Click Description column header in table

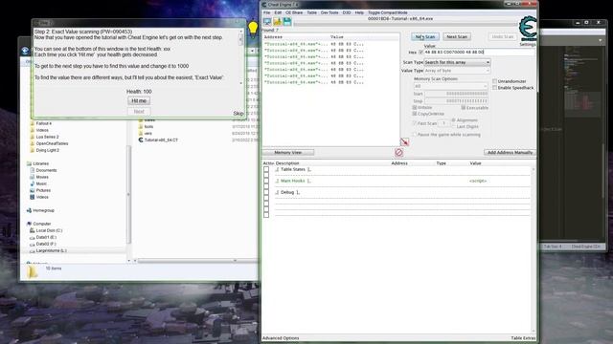[287, 163]
